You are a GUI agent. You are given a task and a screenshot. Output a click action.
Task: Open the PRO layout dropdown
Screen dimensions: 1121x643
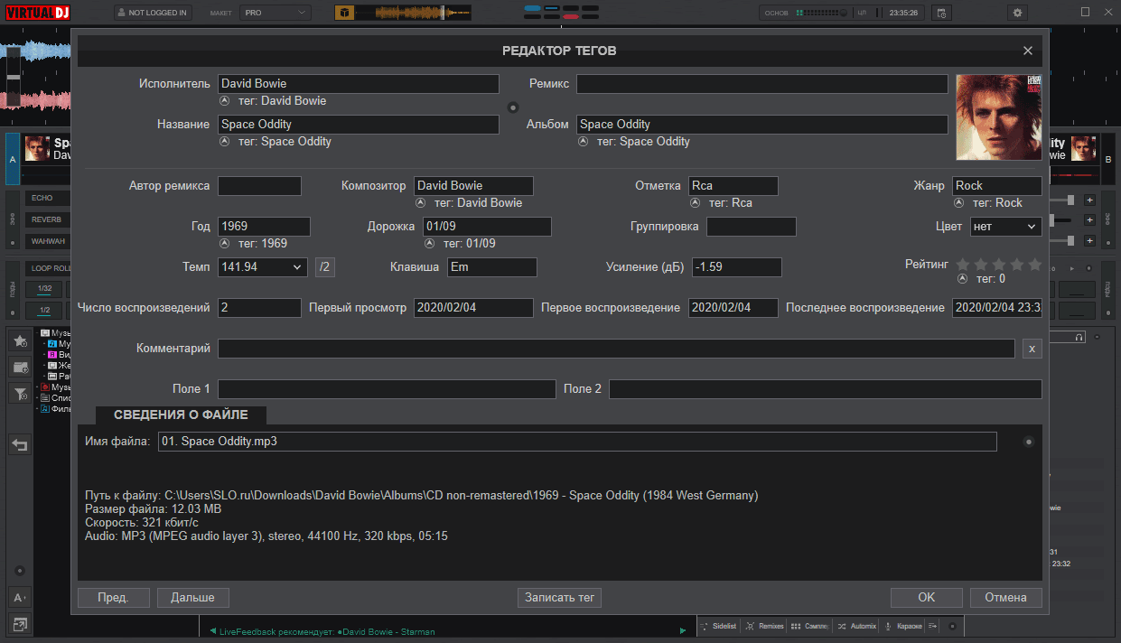[276, 13]
